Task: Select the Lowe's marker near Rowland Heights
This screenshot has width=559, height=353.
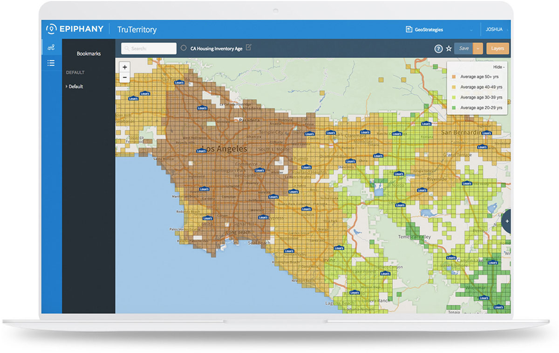Action: pos(306,167)
